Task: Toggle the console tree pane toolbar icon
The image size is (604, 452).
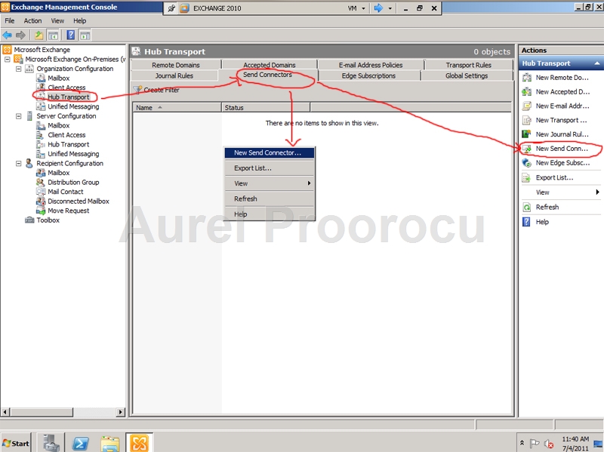Action: point(53,35)
